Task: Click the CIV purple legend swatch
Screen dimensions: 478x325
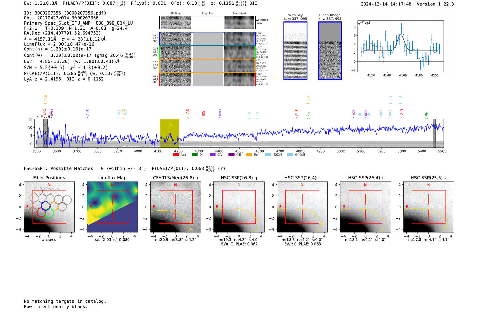Action: [x=213, y=155]
